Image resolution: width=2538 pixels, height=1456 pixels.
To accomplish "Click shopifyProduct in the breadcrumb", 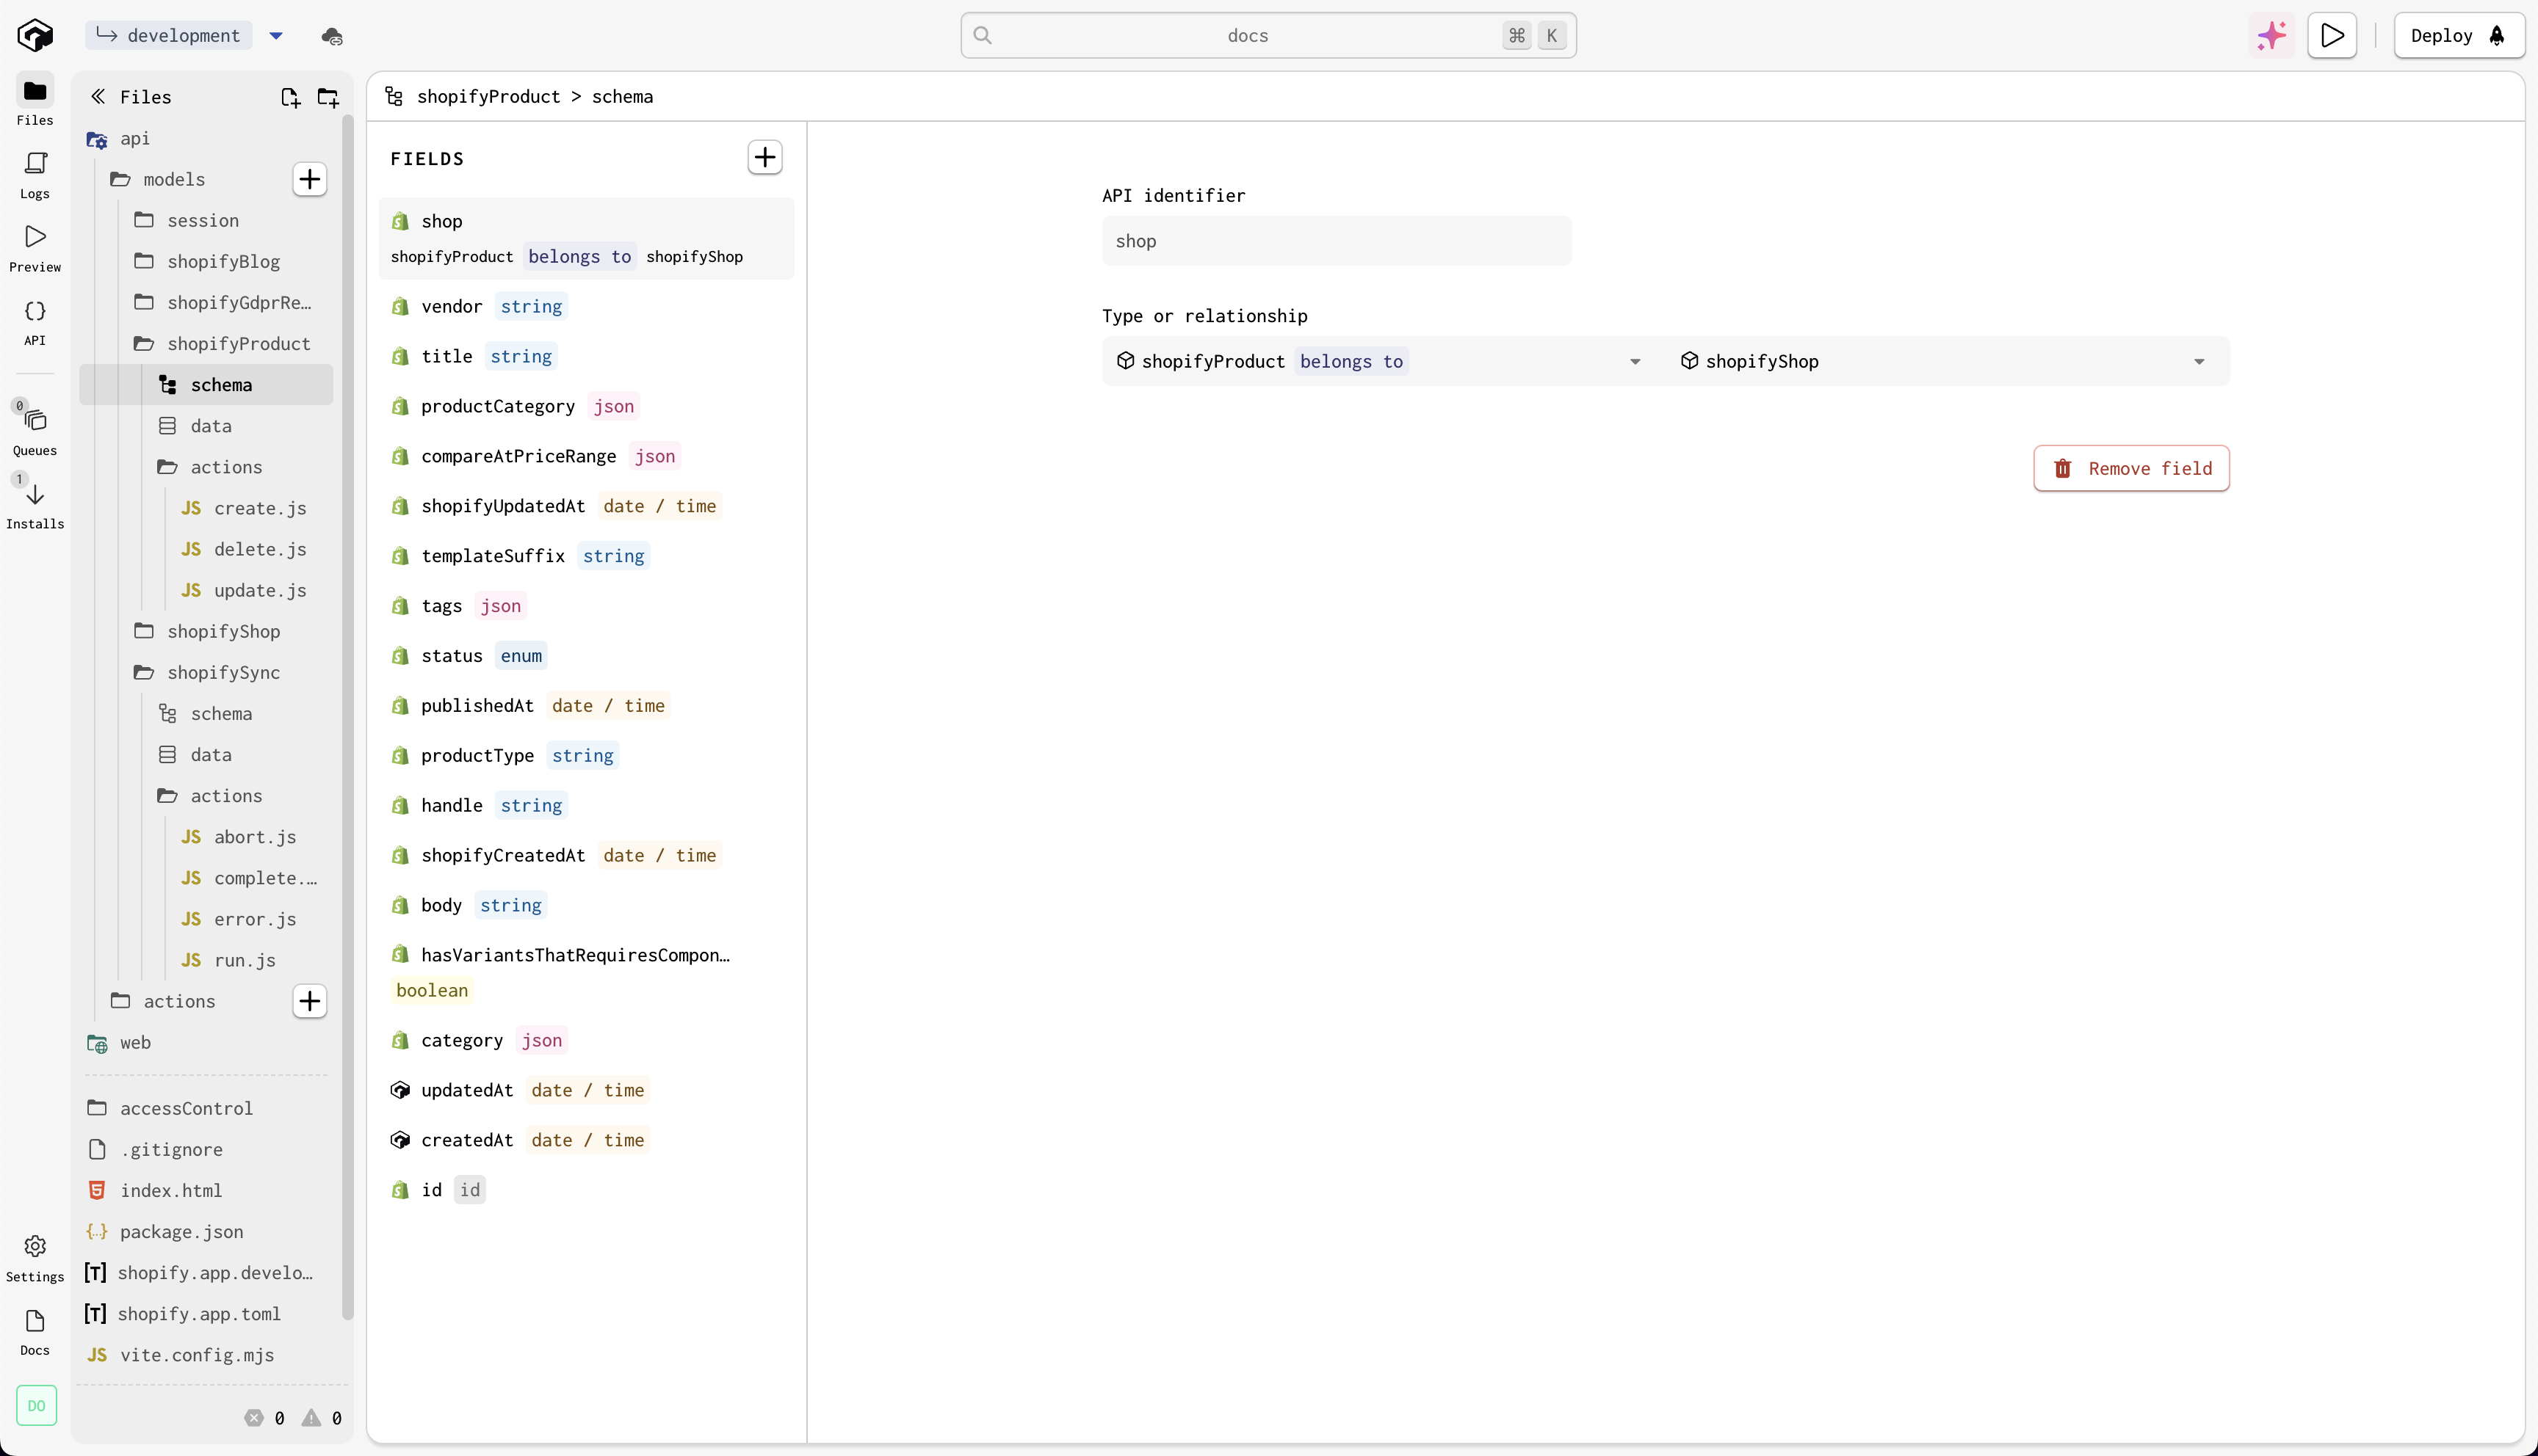I will tap(488, 97).
